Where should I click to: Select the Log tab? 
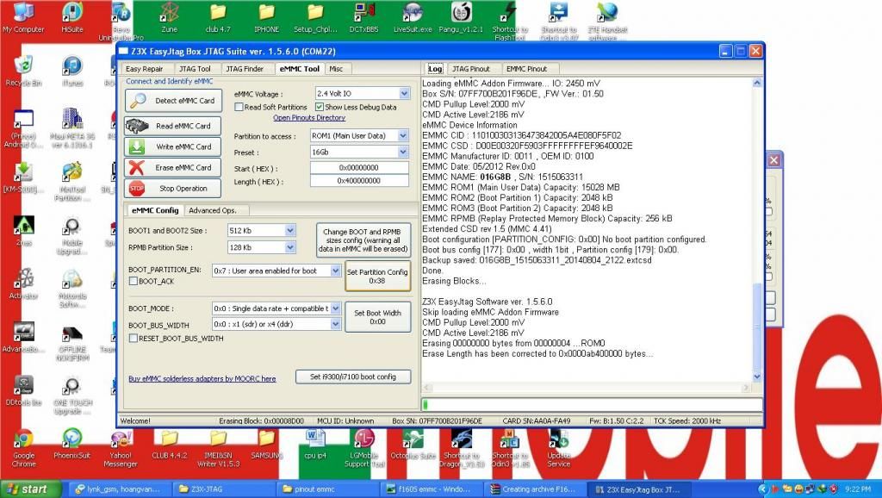click(x=435, y=69)
